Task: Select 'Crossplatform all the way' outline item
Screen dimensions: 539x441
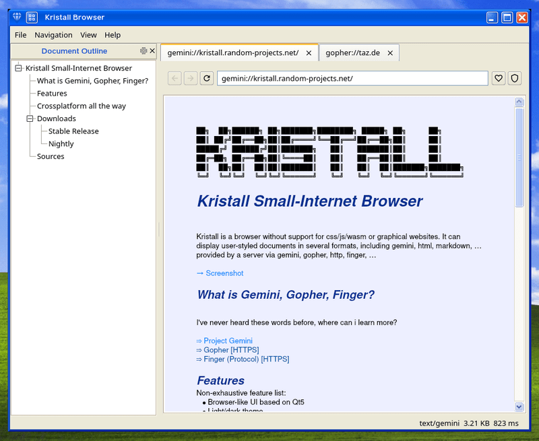Action: tap(82, 106)
